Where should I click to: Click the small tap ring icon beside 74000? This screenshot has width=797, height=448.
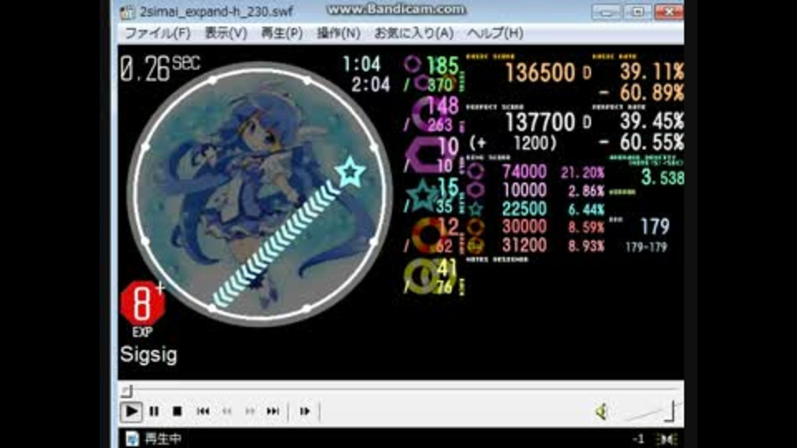(476, 172)
